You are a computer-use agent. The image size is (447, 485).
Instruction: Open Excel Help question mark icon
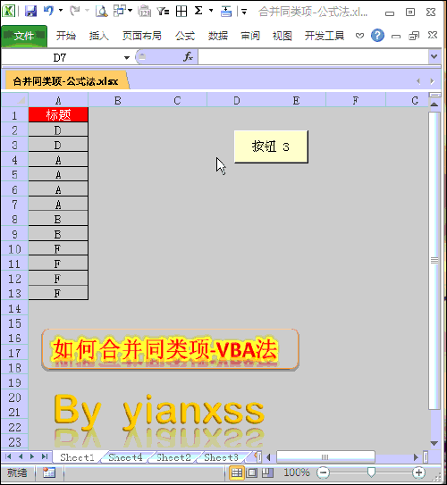[x=377, y=36]
